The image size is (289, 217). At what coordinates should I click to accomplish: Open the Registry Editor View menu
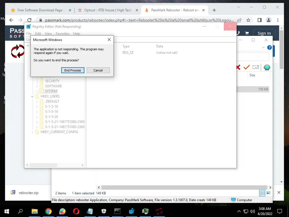48,34
